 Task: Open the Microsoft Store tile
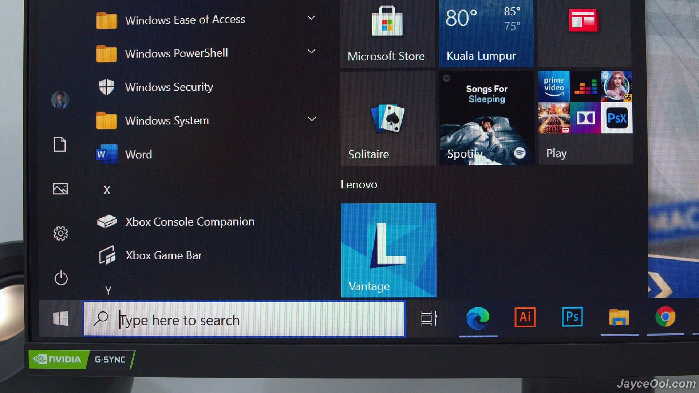[387, 33]
